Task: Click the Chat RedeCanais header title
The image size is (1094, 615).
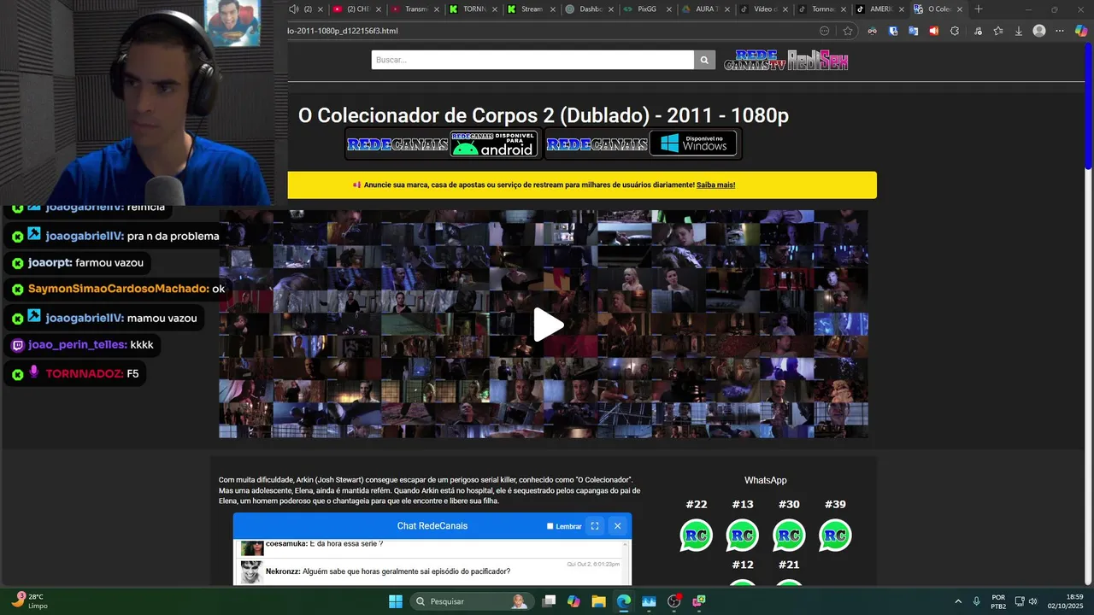Action: [432, 526]
